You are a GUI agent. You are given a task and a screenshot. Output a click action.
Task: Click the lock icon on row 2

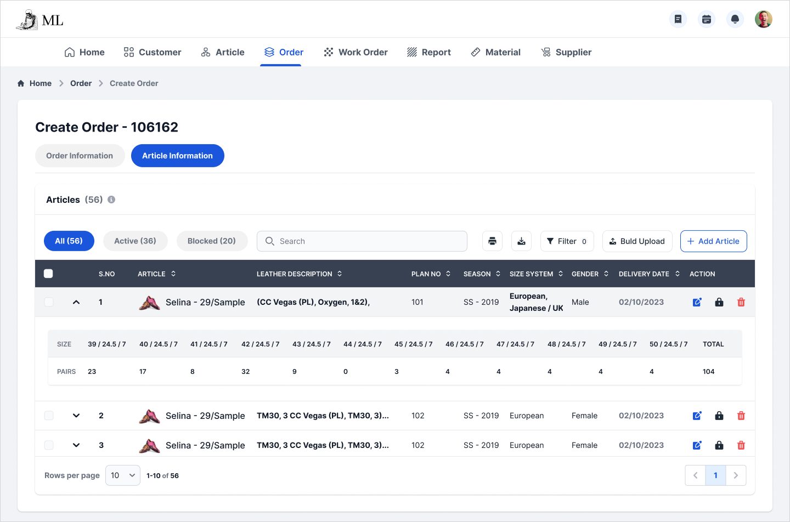[719, 416]
